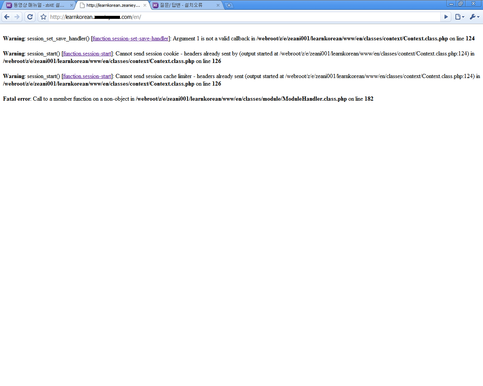483x386 pixels.
Task: Close the 질문/답변 - 설치오류 tab
Action: click(x=218, y=5)
